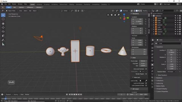Click the Play animation button in timeline
The height and width of the screenshot is (102, 182).
(x=76, y=94)
